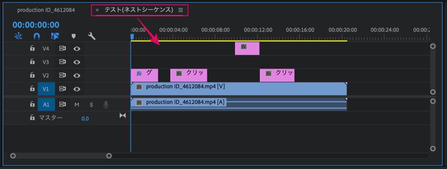Toggle sync lock for track V4
This screenshot has height=169, width=447.
(63, 48)
